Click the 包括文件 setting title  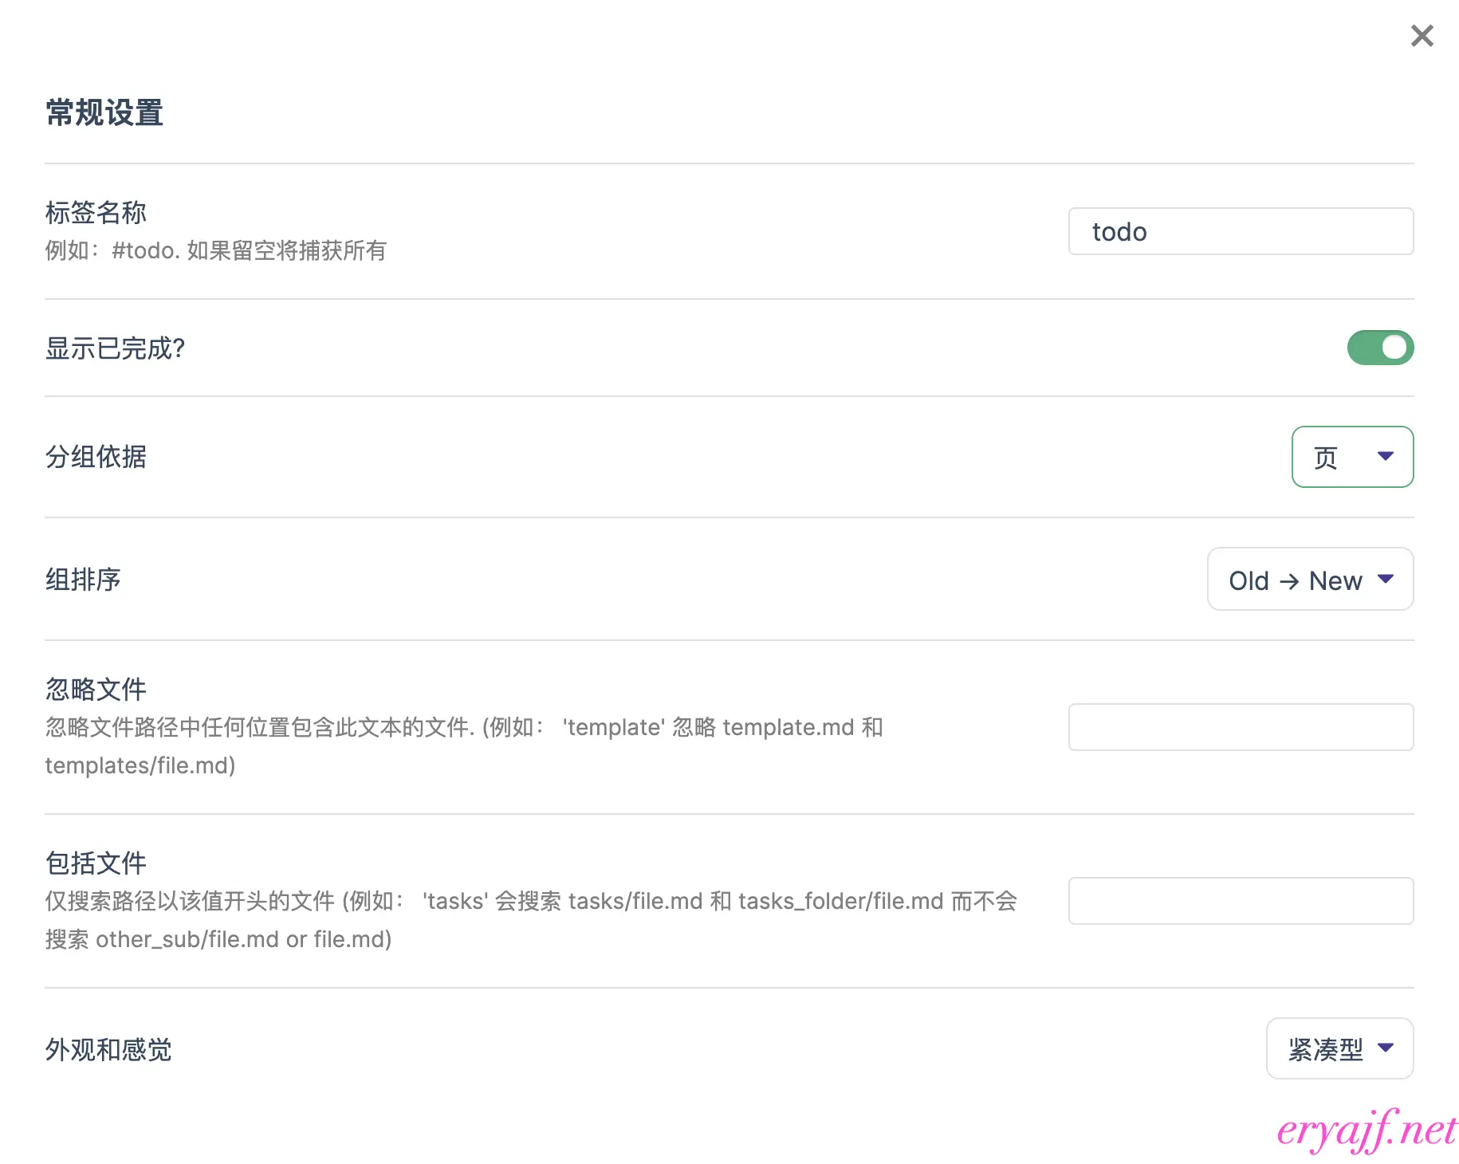point(96,863)
